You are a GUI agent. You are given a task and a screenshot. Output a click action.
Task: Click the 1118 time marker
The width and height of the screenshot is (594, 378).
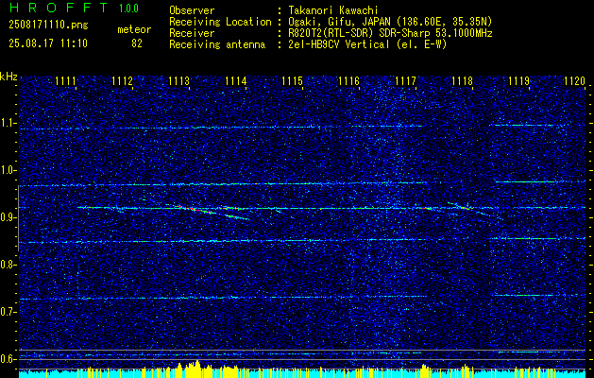(462, 81)
